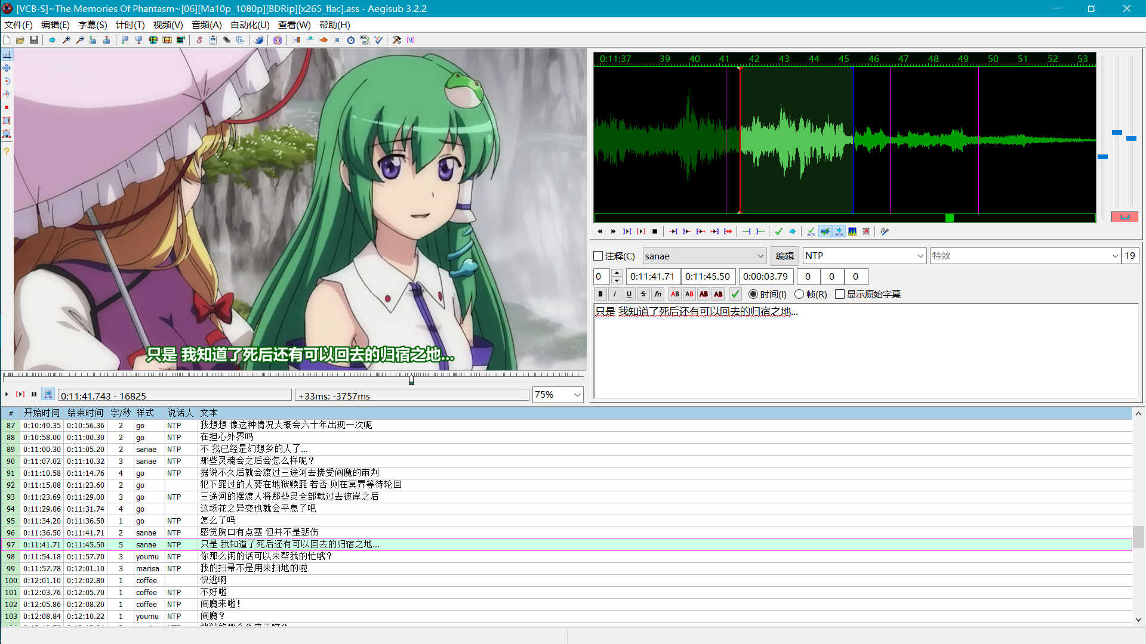Open the 计时(T) menu
1146x644 pixels.
pyautogui.click(x=130, y=25)
